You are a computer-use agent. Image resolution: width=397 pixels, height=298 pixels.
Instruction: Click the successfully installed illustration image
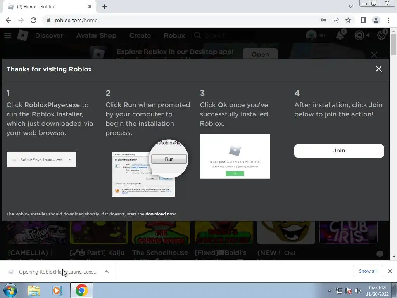(235, 156)
